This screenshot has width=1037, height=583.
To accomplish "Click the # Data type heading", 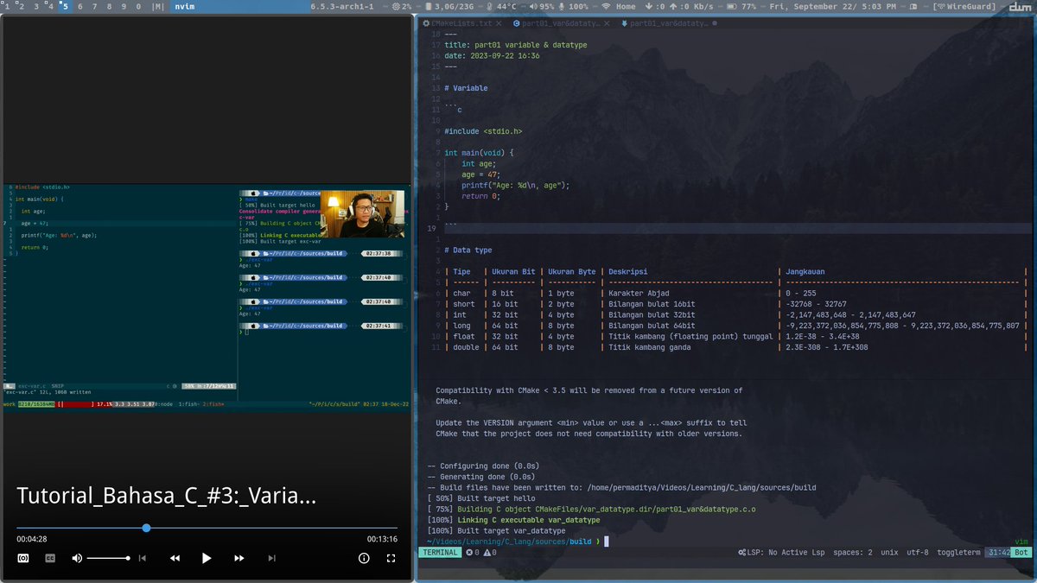I will [468, 250].
